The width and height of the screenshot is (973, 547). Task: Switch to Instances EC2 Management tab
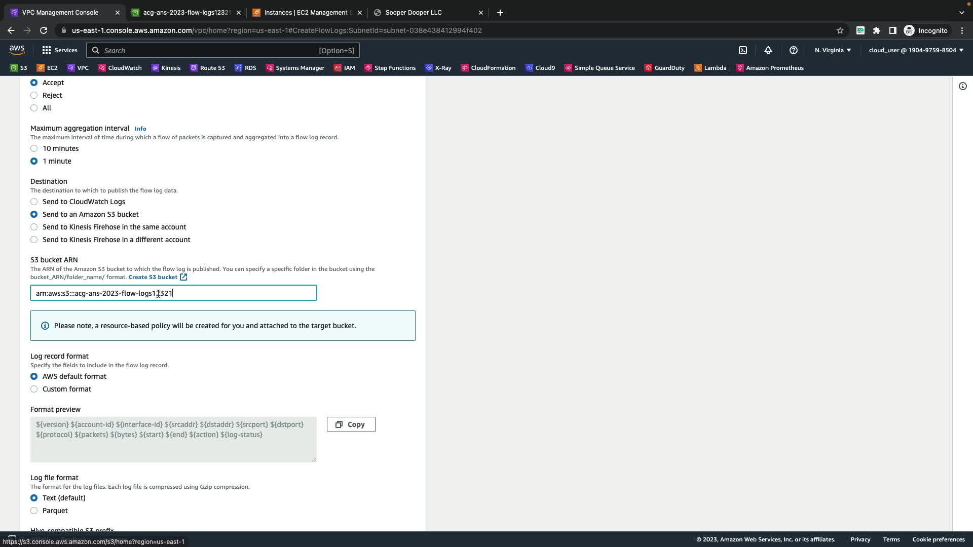(x=306, y=13)
